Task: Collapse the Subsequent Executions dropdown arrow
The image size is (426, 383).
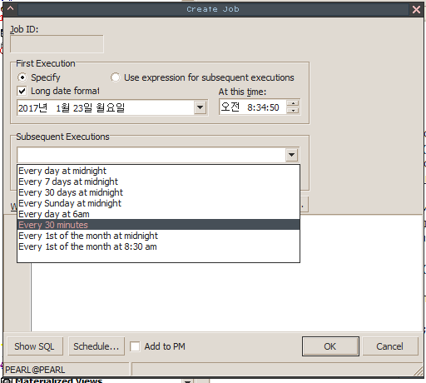Action: (291, 155)
